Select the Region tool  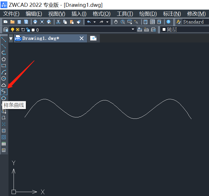point(4,137)
